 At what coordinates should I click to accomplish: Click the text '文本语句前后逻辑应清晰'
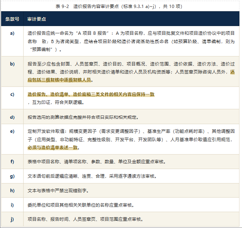click(53, 176)
